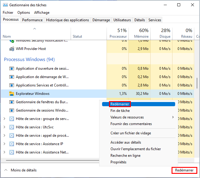200x178 pixels.
Task: Sort by Mémoire column header
Action: coord(140,34)
